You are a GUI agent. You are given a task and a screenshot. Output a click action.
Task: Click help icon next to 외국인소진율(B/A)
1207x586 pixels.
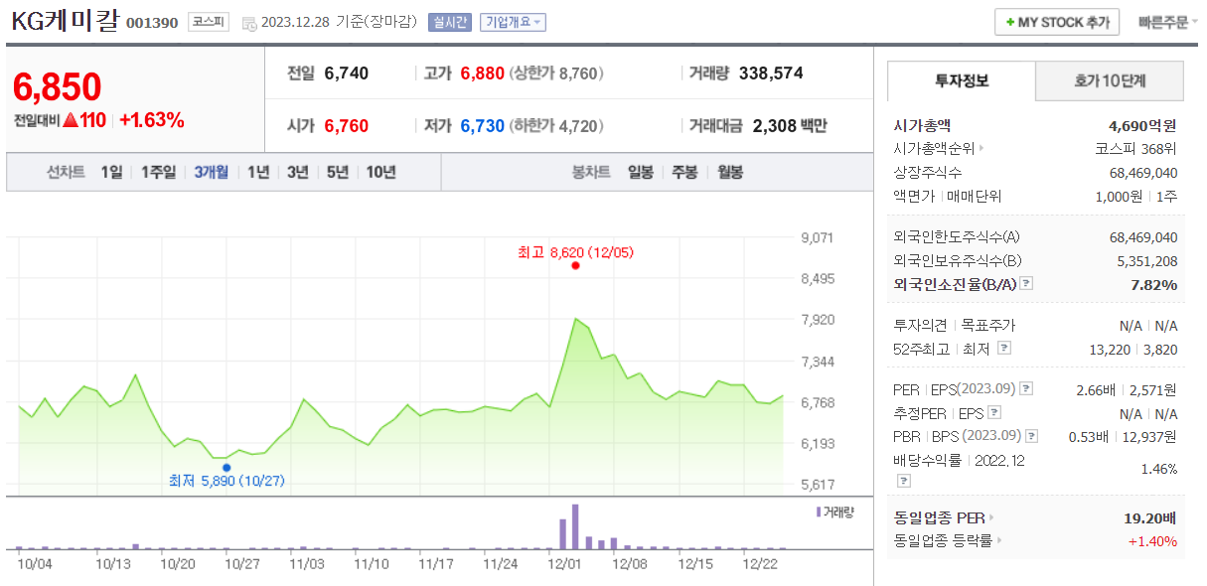click(1026, 284)
